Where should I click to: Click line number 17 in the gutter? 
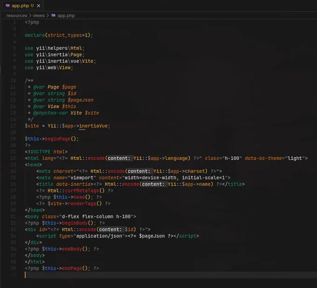coord(13,126)
